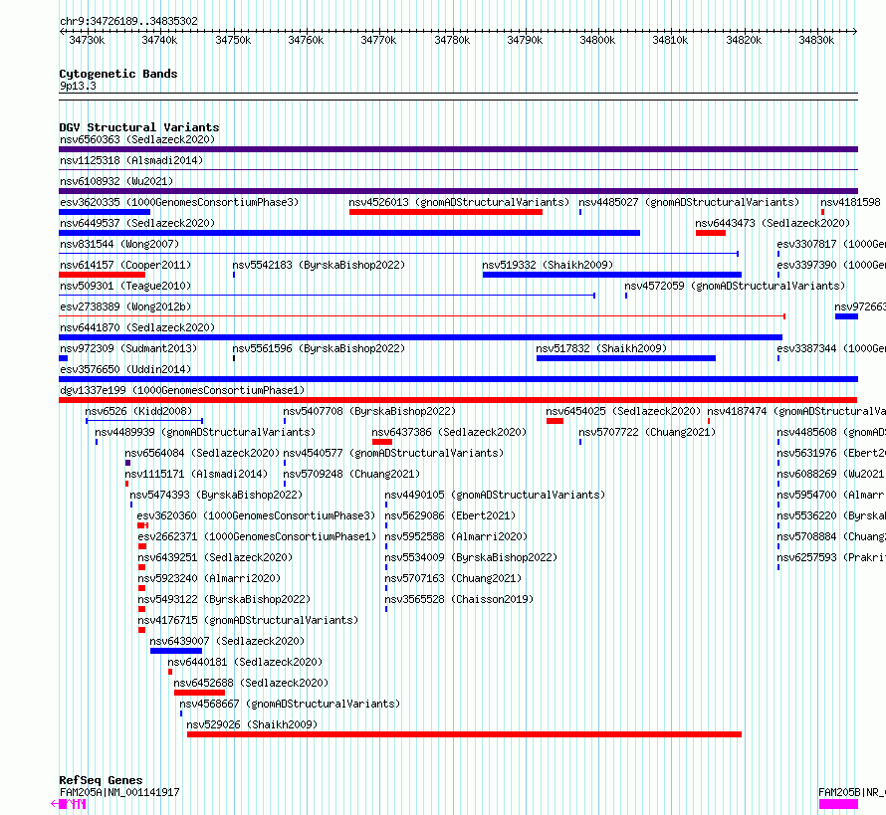Image resolution: width=886 pixels, height=815 pixels.
Task: Click the nsv6526 (Kidd2008) variant line
Action: point(144,421)
